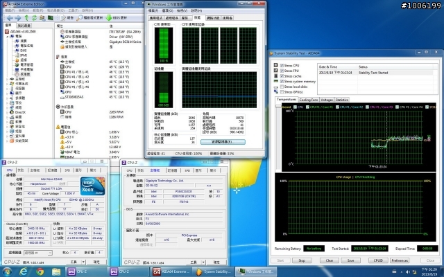Click the disk icon beside Stress local disks

[276, 87]
